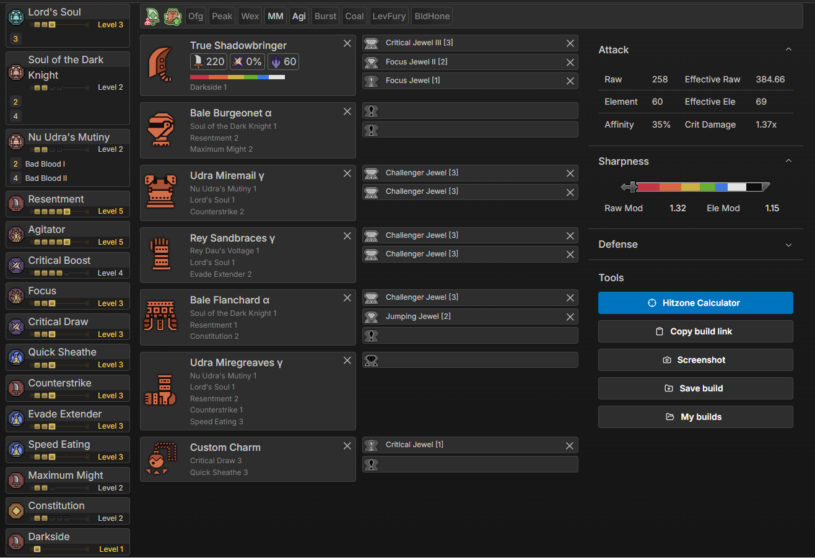Click the Critical Draw skill icon

click(16, 327)
